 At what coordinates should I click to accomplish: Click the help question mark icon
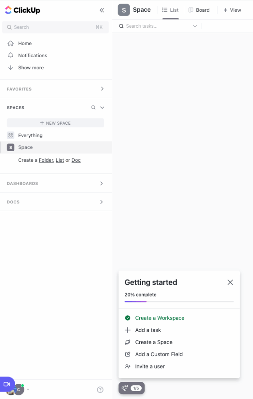[x=100, y=389]
